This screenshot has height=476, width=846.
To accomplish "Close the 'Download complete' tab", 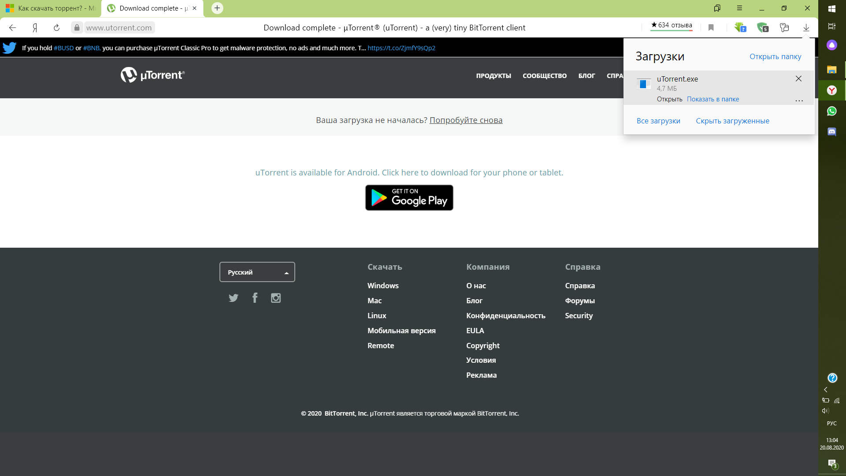I will pyautogui.click(x=194, y=8).
